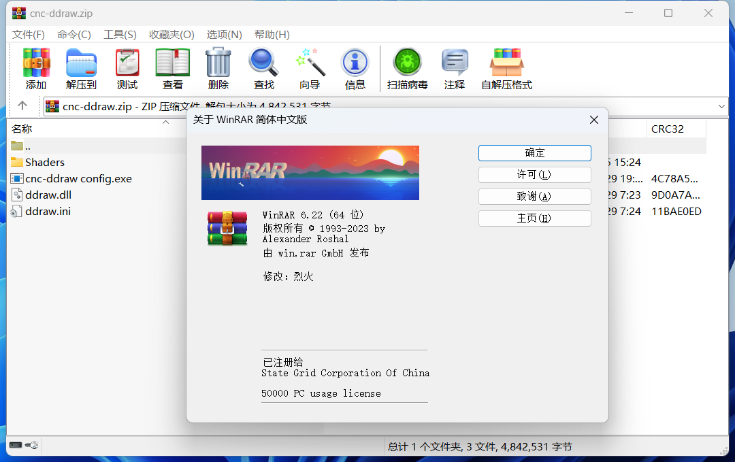
Task: Open the Tools (工具) menu
Action: [120, 35]
